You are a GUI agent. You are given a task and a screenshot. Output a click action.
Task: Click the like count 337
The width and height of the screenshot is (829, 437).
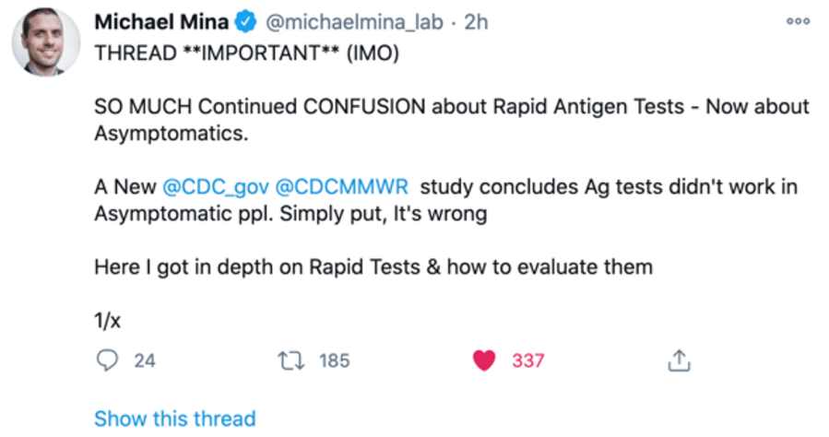point(528,360)
